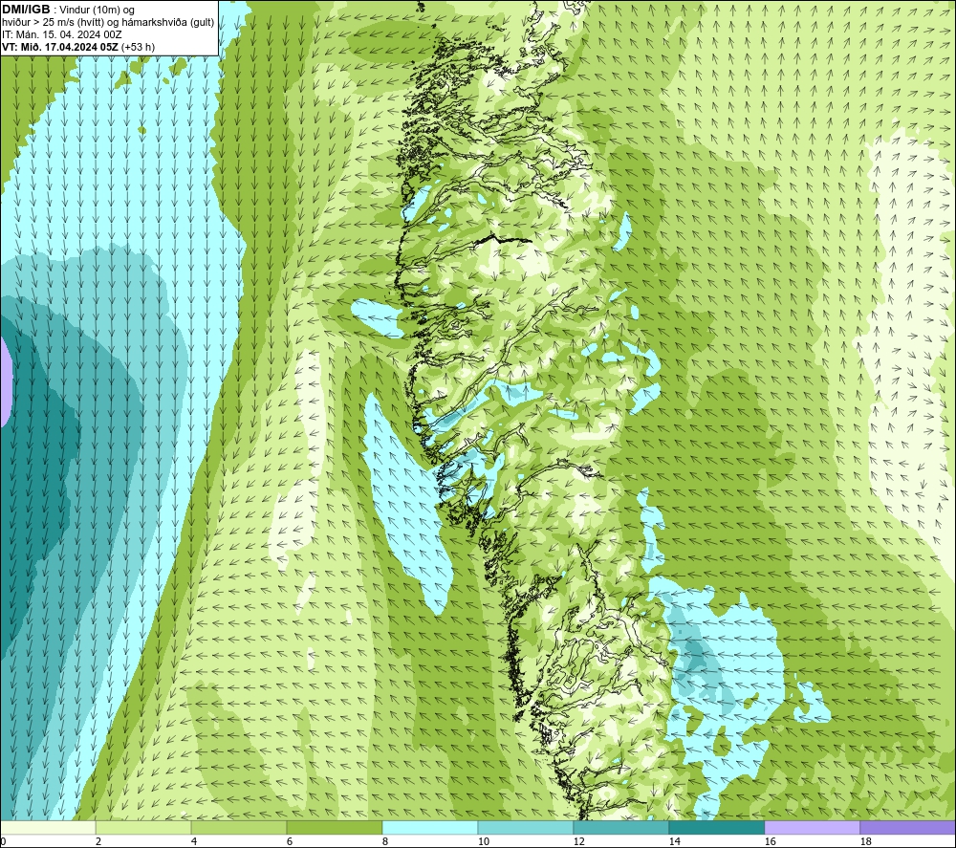
Task: Click the '10' scale label
Action: point(483,841)
